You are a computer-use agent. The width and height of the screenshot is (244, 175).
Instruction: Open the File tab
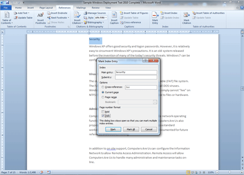click(6, 7)
